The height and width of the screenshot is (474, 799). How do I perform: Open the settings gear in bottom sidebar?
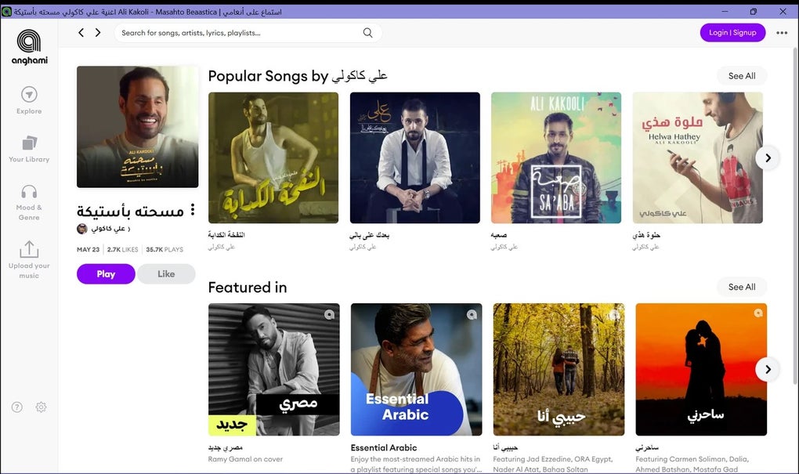coord(41,407)
